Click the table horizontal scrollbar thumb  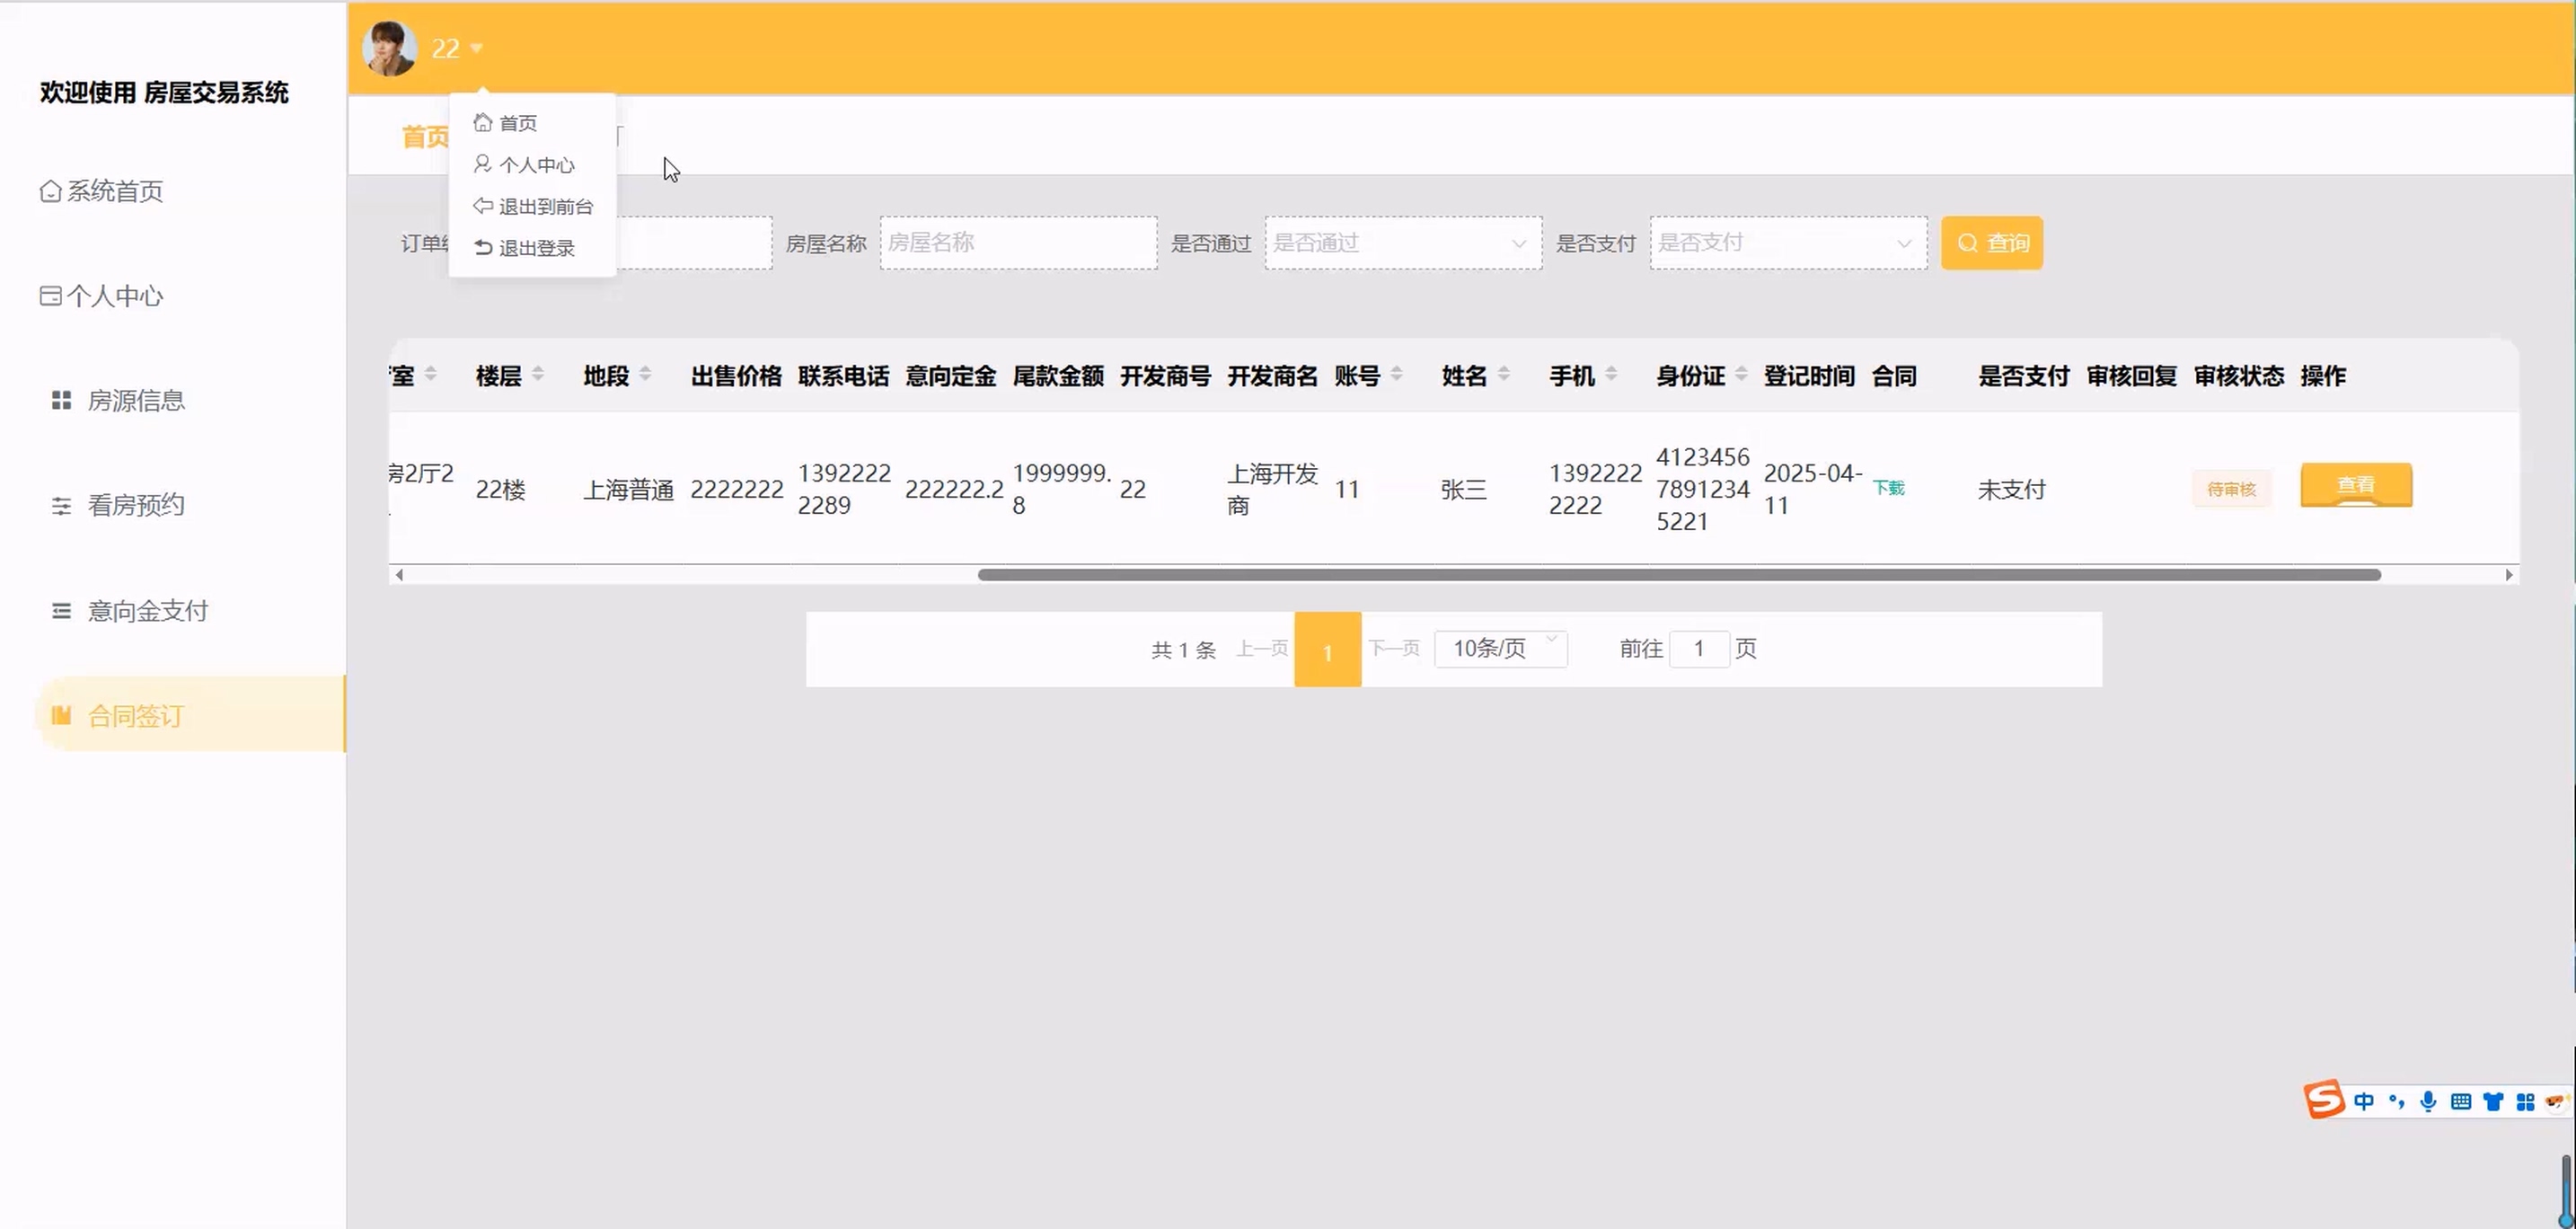click(1678, 575)
